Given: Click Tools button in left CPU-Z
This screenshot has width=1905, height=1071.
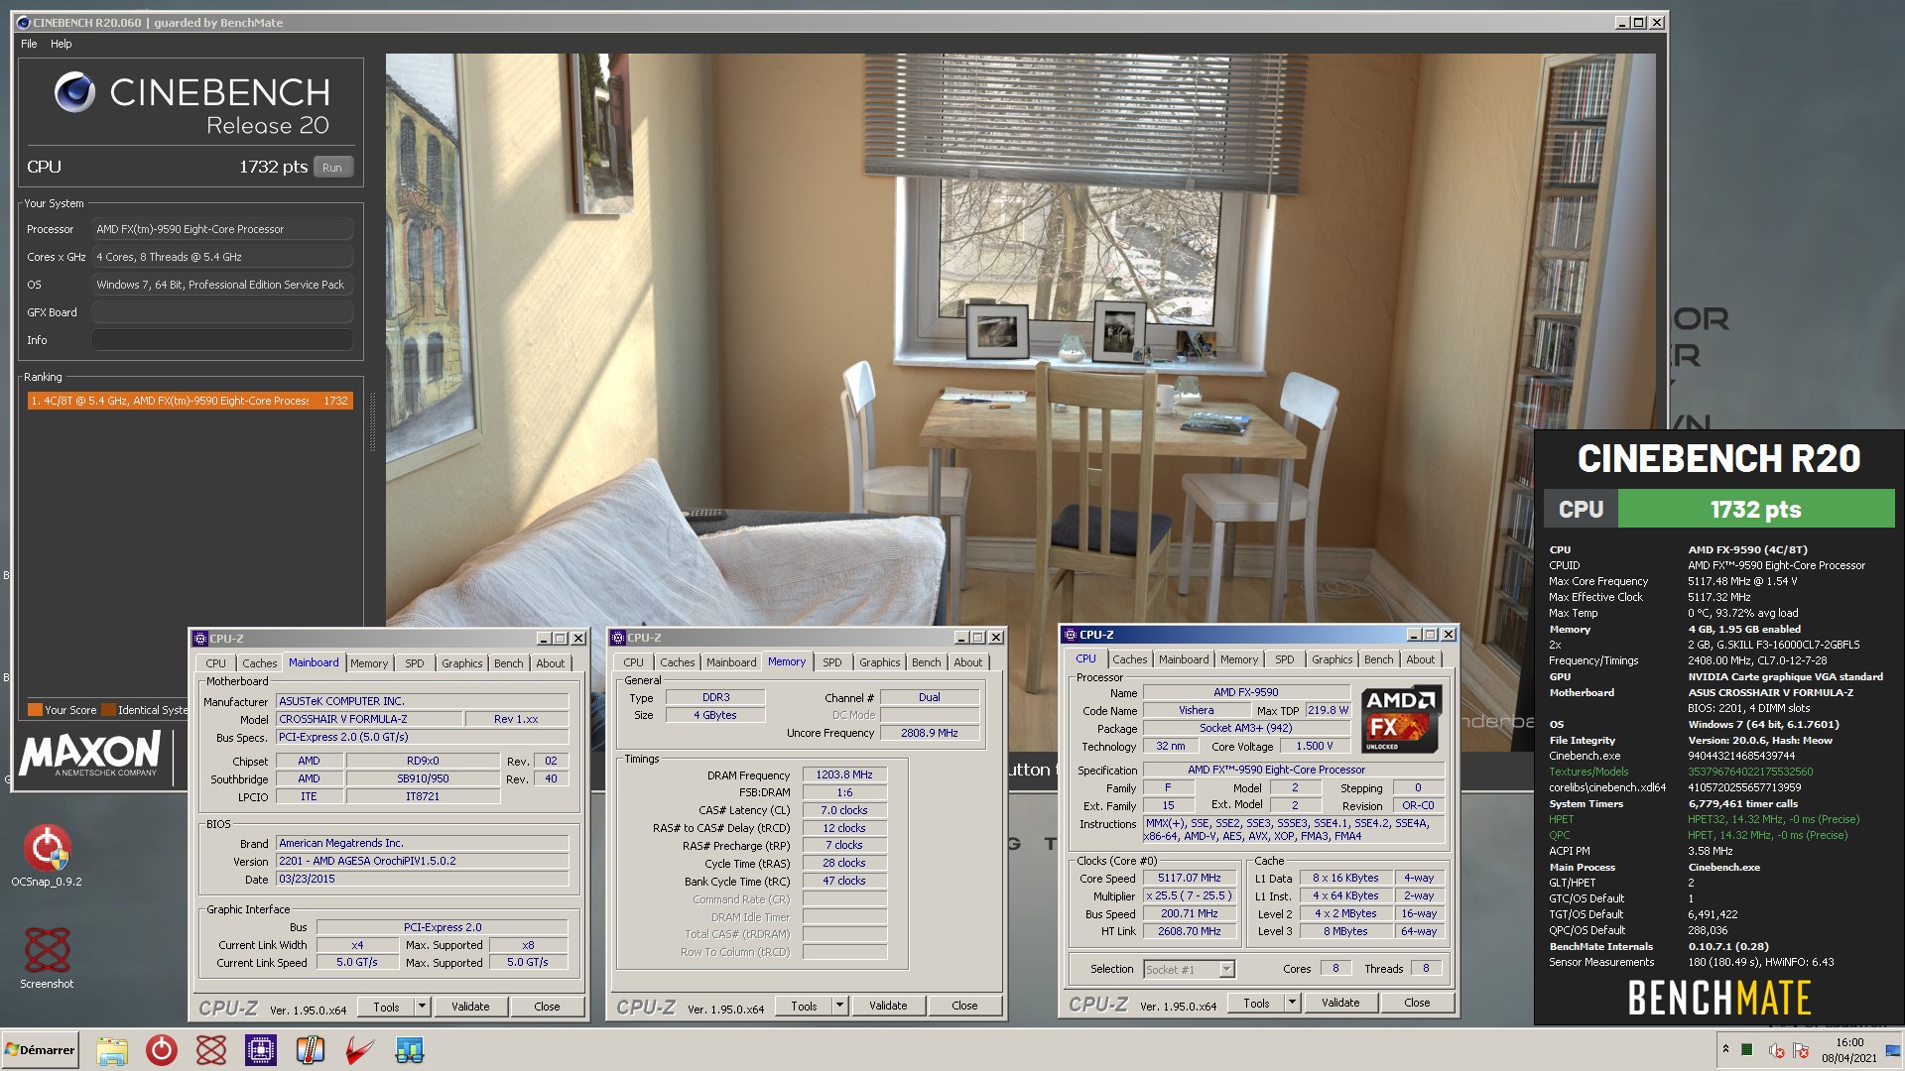Looking at the screenshot, I should tap(387, 1007).
